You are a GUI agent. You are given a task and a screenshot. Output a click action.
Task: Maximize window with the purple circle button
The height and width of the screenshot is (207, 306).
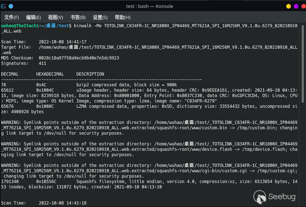click(x=296, y=6)
